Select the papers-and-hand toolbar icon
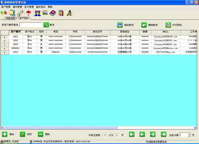The image size is (199, 144). [x=20, y=13]
